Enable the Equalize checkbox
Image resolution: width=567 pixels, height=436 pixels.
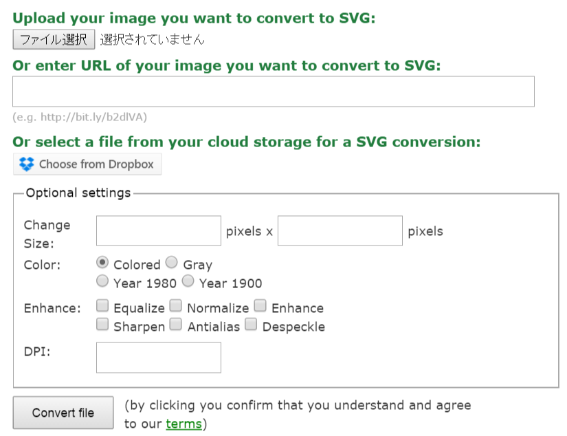coord(102,306)
